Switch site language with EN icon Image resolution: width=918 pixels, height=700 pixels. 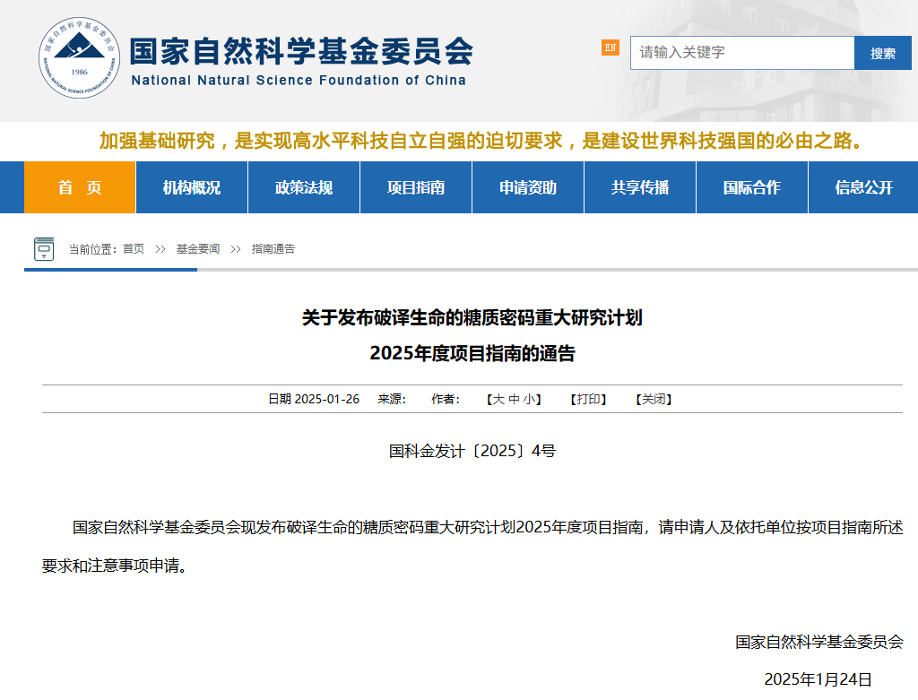click(610, 48)
